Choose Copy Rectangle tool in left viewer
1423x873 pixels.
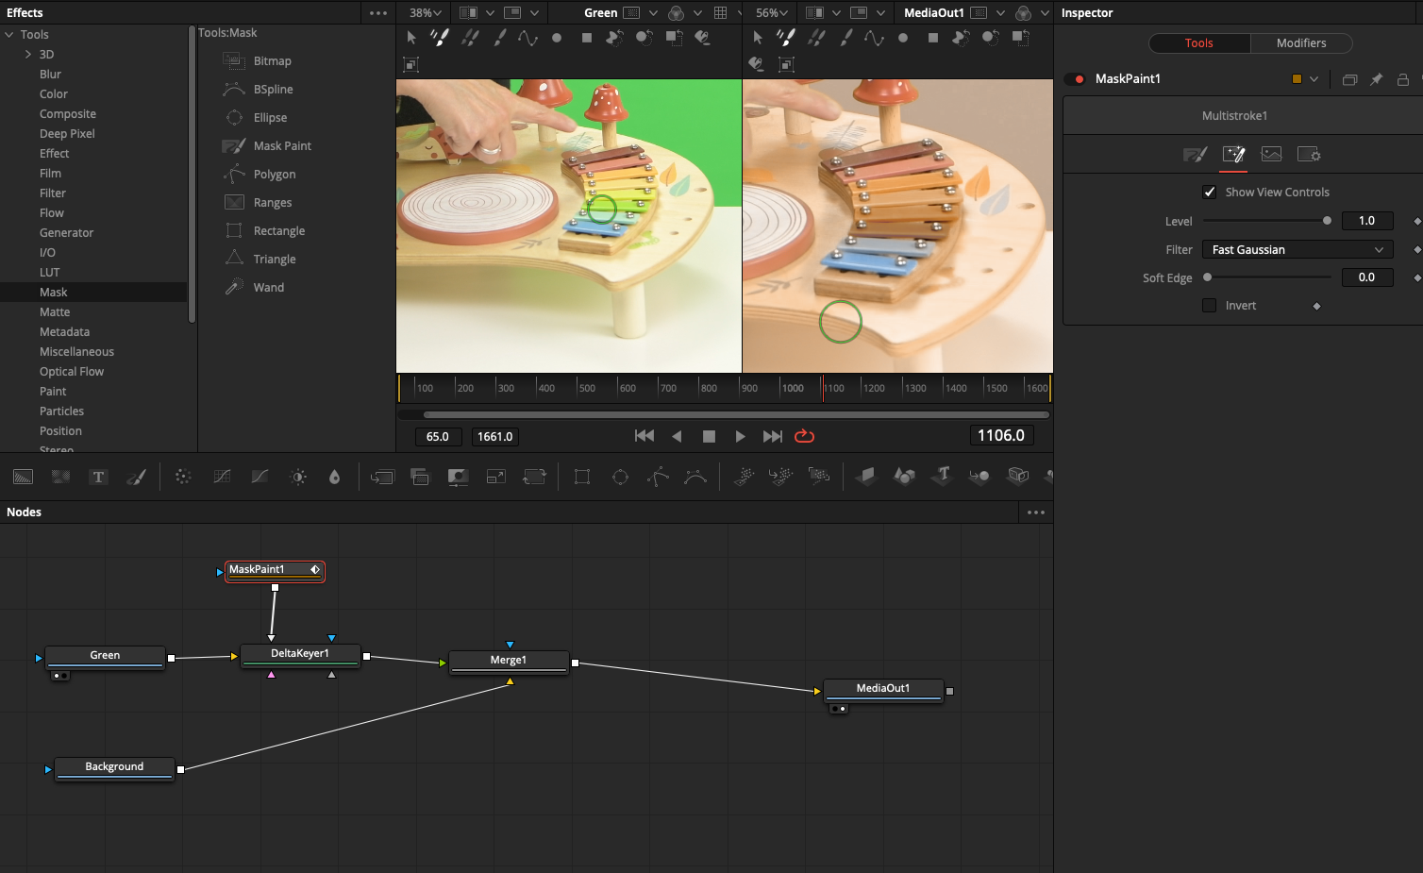click(x=674, y=38)
